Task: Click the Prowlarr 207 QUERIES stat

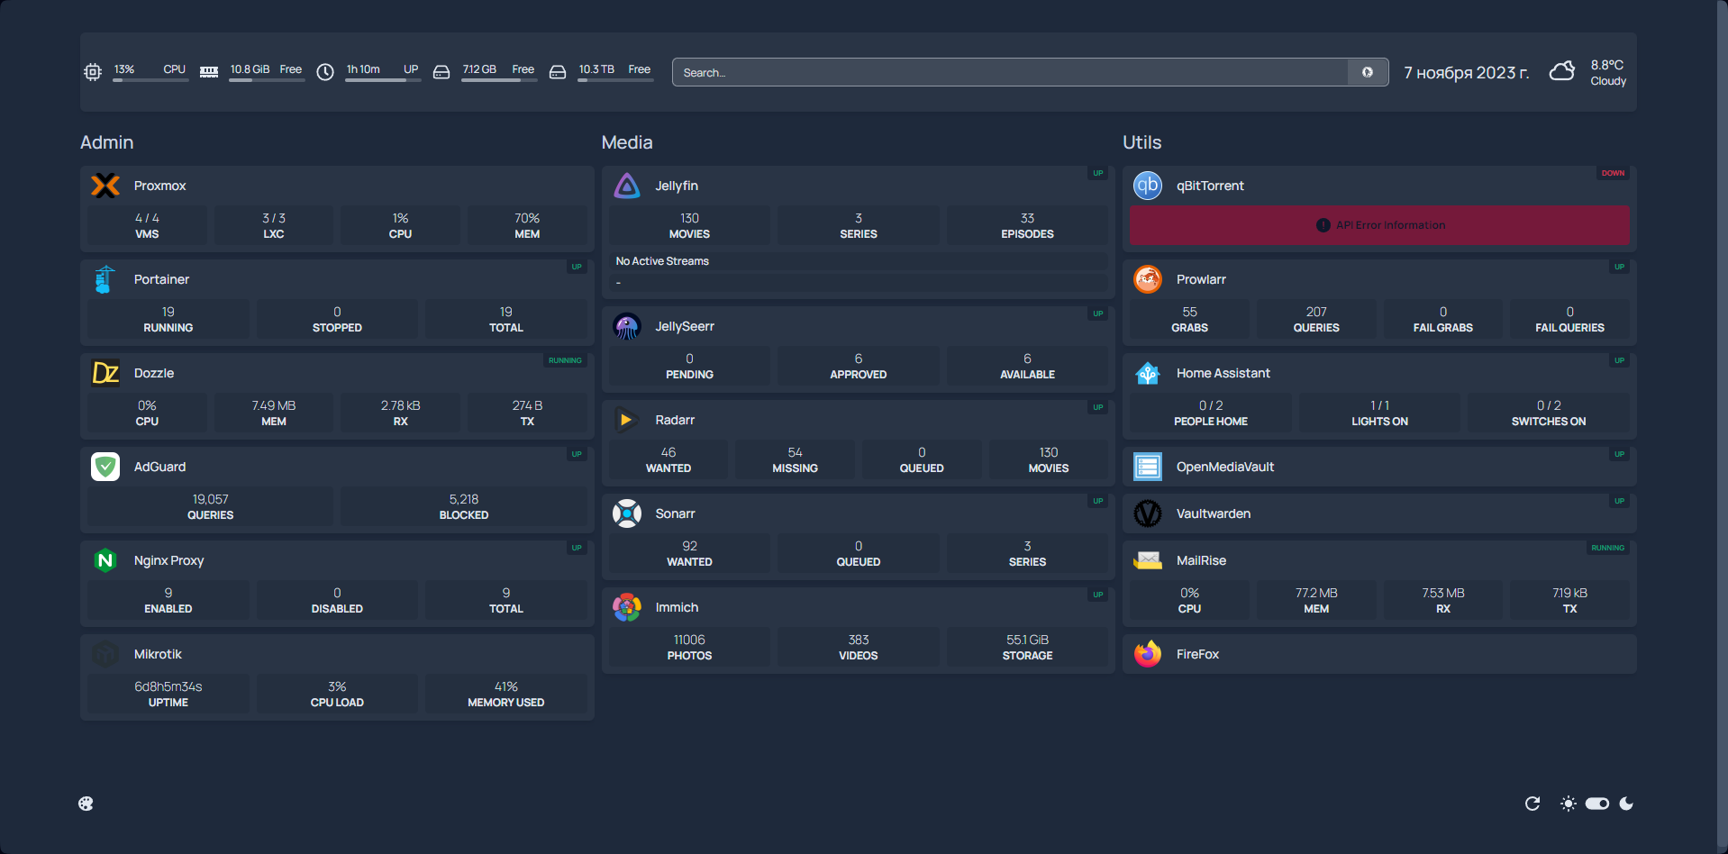Action: 1316,319
